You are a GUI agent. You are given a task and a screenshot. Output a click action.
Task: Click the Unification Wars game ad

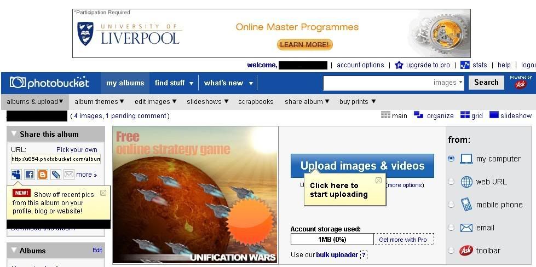click(x=195, y=195)
